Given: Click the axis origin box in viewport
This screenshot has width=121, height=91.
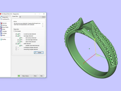Looking at the screenshot, I should pos(98,55).
